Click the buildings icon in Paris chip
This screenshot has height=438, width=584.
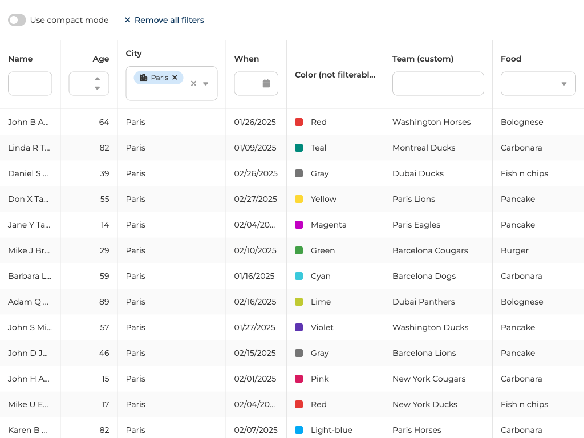[x=144, y=78]
